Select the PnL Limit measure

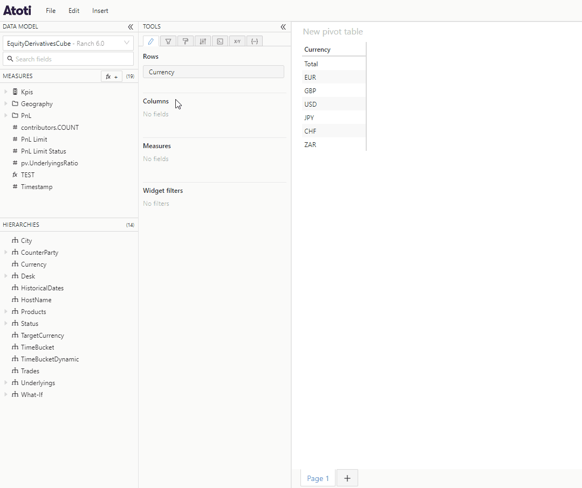34,140
